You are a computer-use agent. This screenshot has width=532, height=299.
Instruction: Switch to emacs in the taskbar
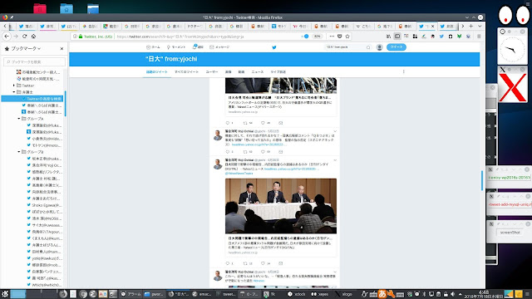coord(201,294)
